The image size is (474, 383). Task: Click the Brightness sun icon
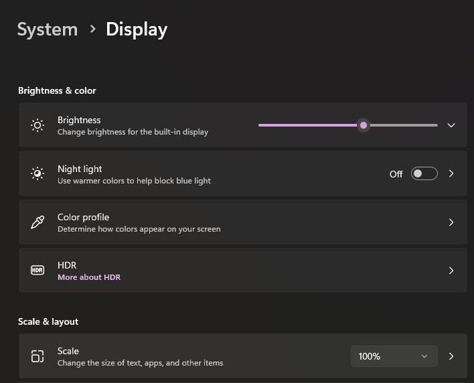[x=37, y=125]
